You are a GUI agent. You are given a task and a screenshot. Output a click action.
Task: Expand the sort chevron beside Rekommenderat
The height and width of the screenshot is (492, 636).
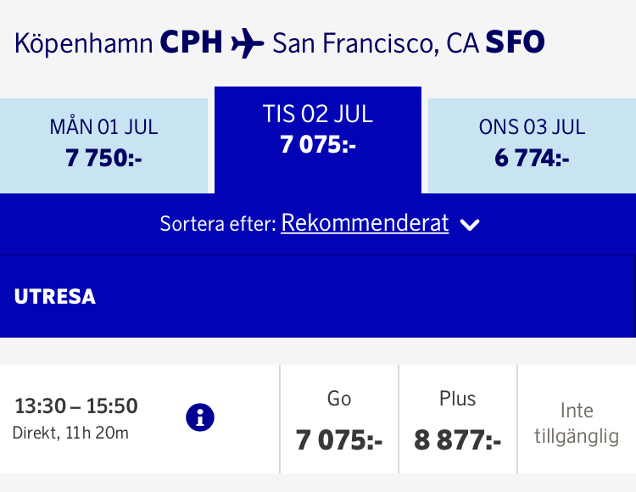pyautogui.click(x=470, y=225)
